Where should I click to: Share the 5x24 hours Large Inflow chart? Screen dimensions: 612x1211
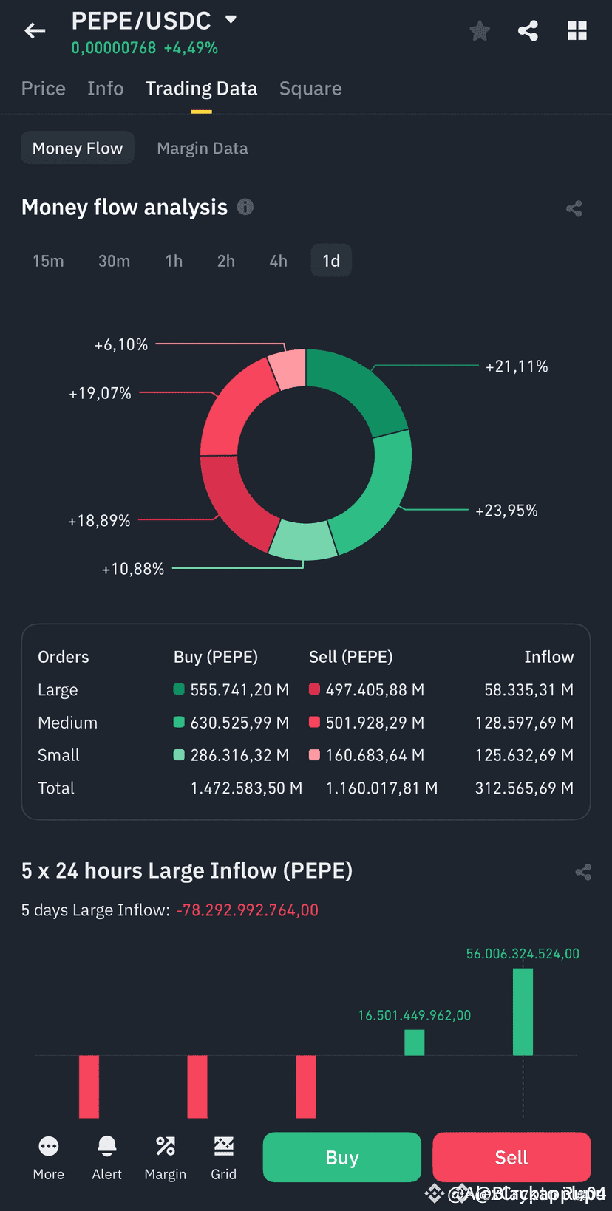[583, 872]
